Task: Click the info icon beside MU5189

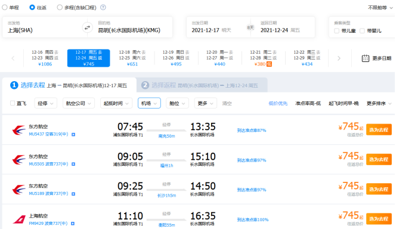Action: click(73, 194)
